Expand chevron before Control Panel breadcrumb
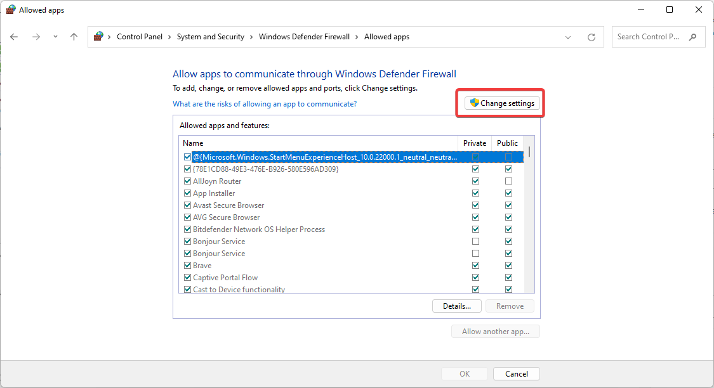This screenshot has height=388, width=714. (x=109, y=37)
